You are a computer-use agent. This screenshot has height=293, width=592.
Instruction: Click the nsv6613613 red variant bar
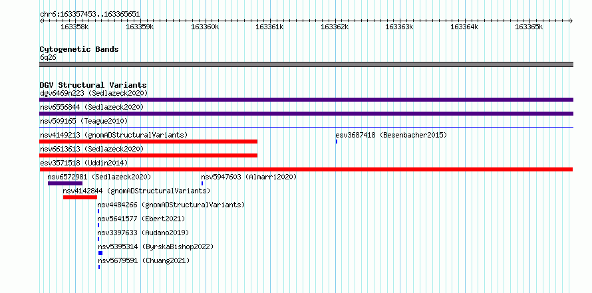(148, 155)
